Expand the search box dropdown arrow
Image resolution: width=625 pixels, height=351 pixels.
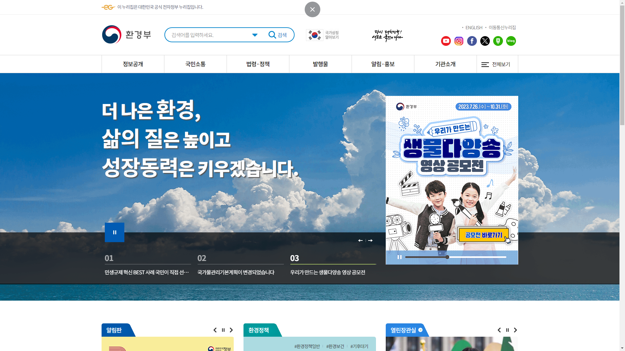255,35
